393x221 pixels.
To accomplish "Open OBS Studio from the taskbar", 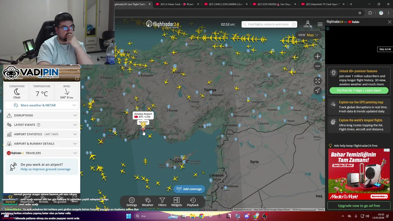I will (x=265, y=216).
